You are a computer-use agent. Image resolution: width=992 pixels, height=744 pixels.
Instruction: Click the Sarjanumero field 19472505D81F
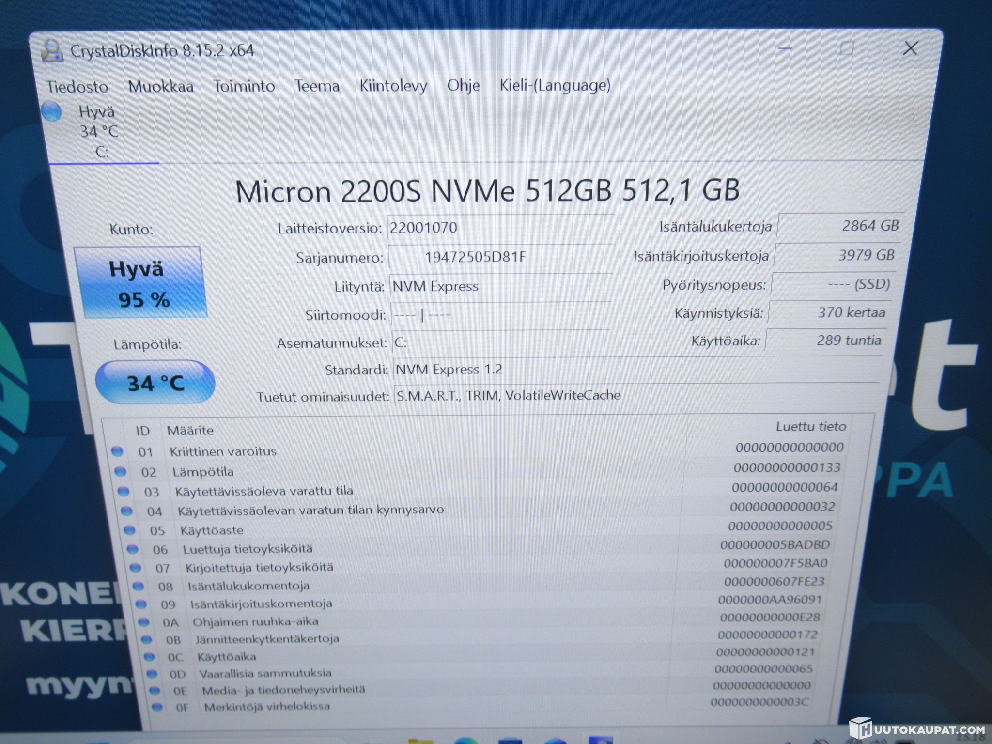[500, 257]
